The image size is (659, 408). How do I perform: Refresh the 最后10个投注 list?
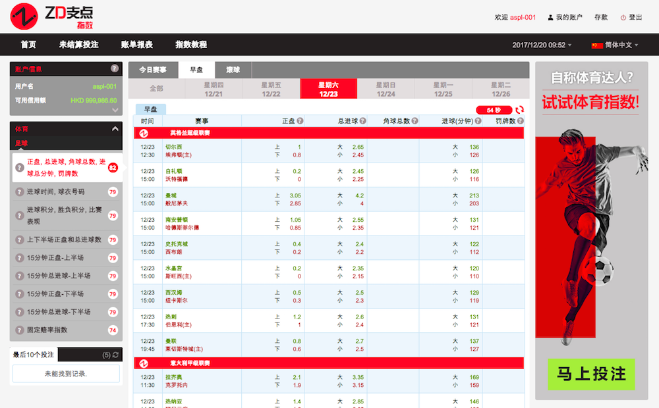[116, 355]
